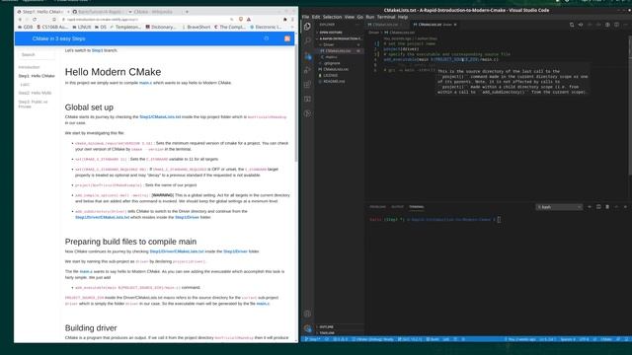Click the Search field in the site sidebar

[37, 55]
